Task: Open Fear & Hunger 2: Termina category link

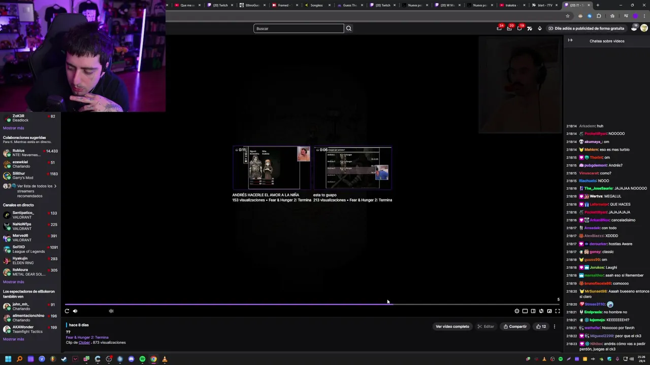Action: coord(87,338)
